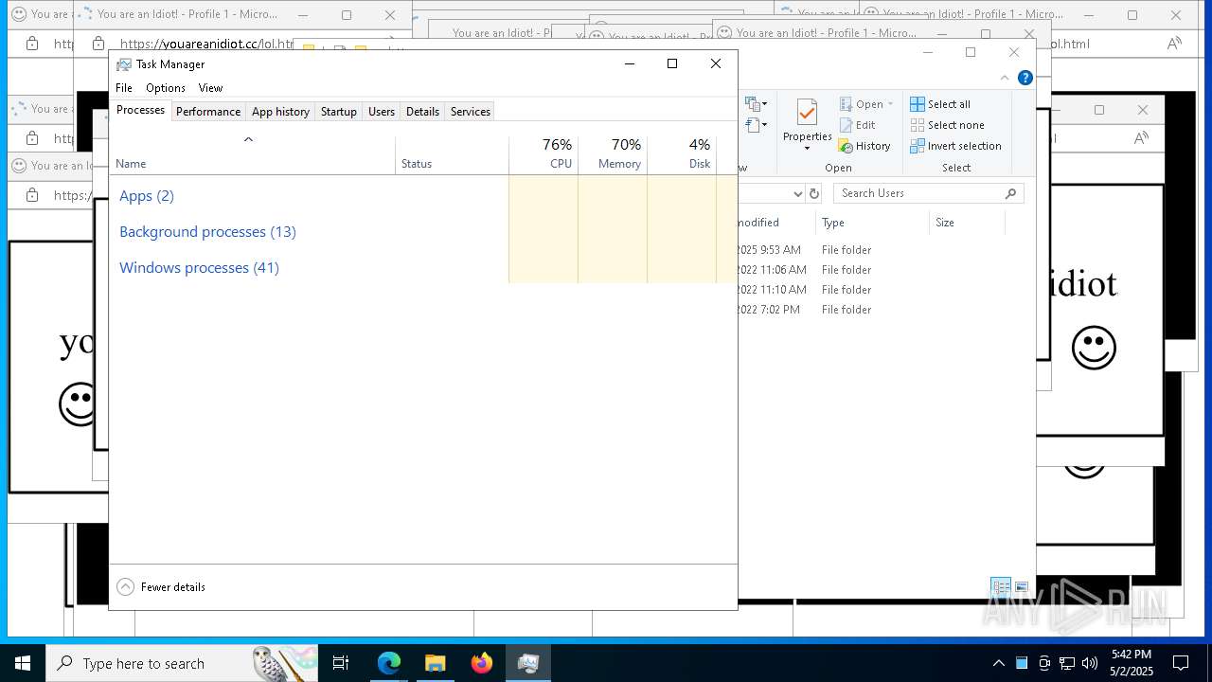Click the Task Manager title bar icon
The height and width of the screenshot is (682, 1212).
click(123, 64)
